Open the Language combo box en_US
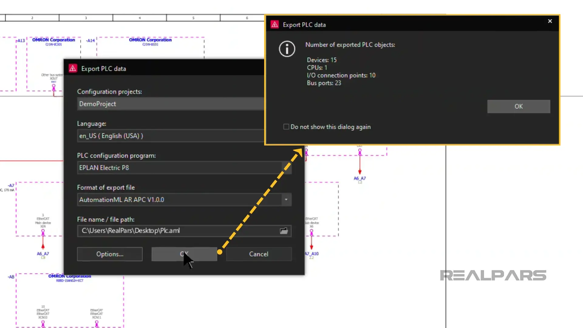Image resolution: width=583 pixels, height=328 pixels. pyautogui.click(x=171, y=136)
